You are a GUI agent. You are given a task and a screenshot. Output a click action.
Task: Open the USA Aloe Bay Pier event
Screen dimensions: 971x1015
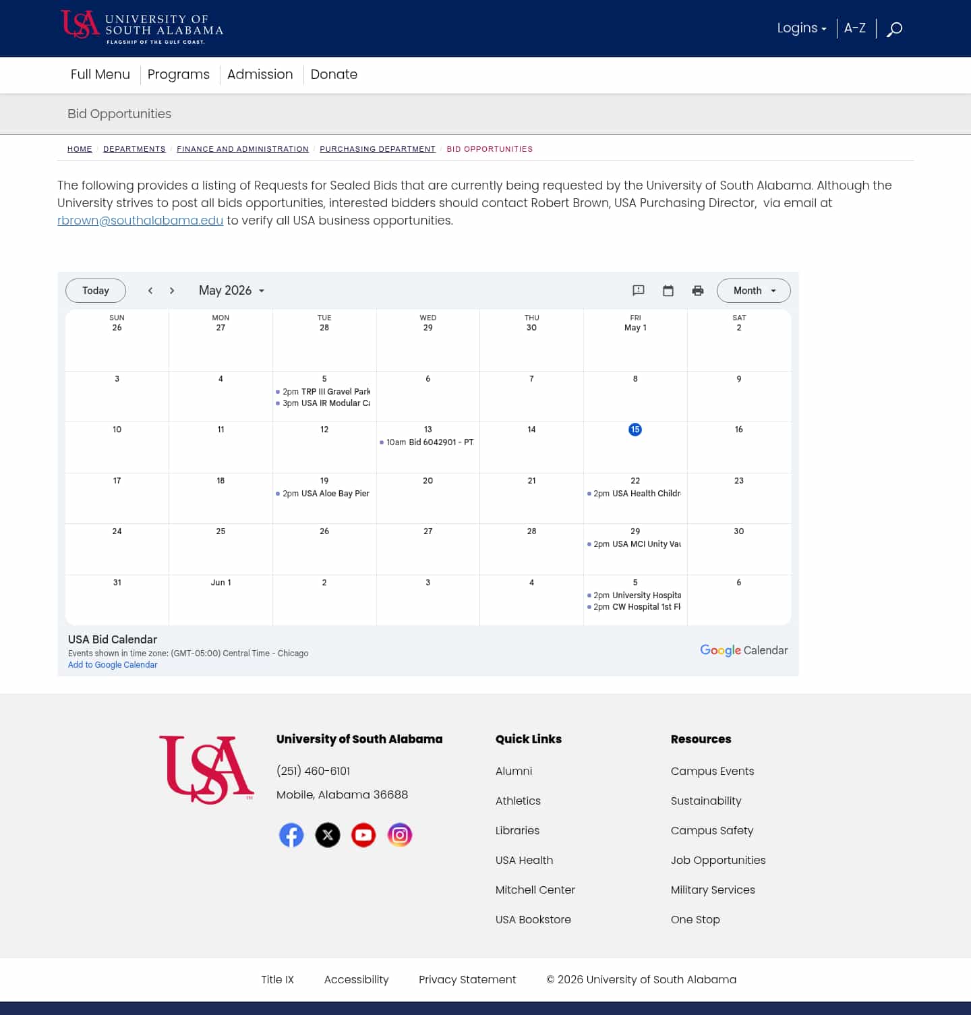click(324, 494)
